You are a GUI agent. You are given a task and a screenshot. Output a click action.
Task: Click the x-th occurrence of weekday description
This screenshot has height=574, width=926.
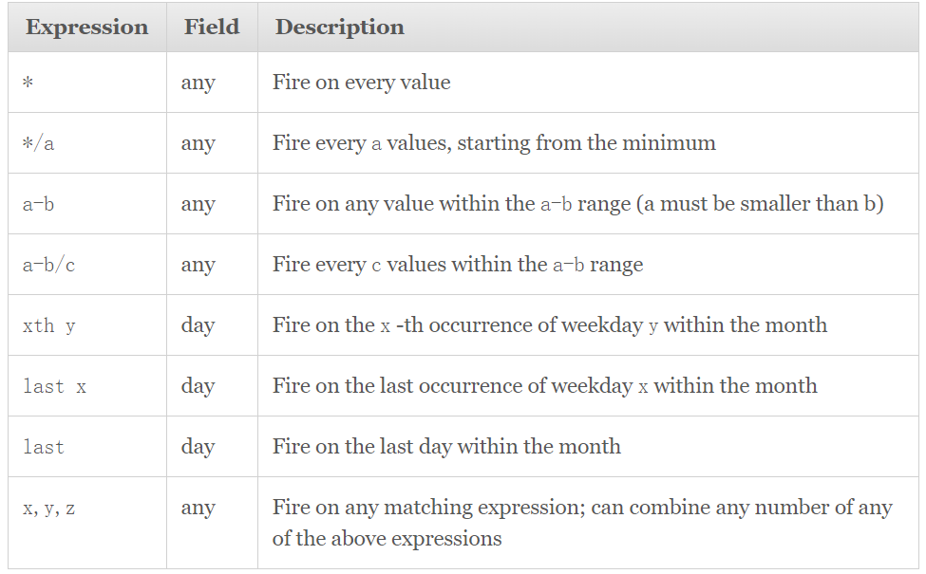click(x=550, y=325)
